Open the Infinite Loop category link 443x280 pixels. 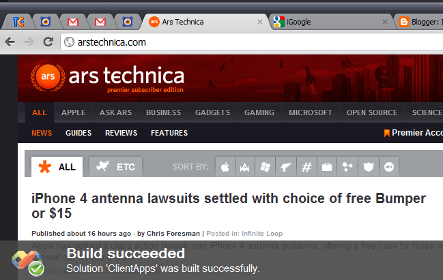coord(262,234)
